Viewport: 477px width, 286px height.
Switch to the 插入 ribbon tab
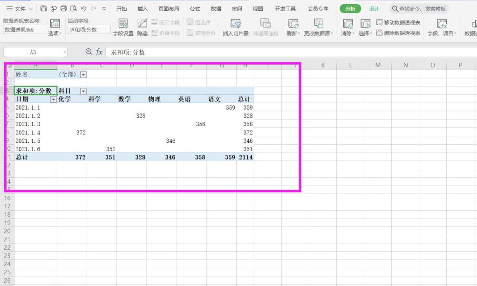[143, 9]
